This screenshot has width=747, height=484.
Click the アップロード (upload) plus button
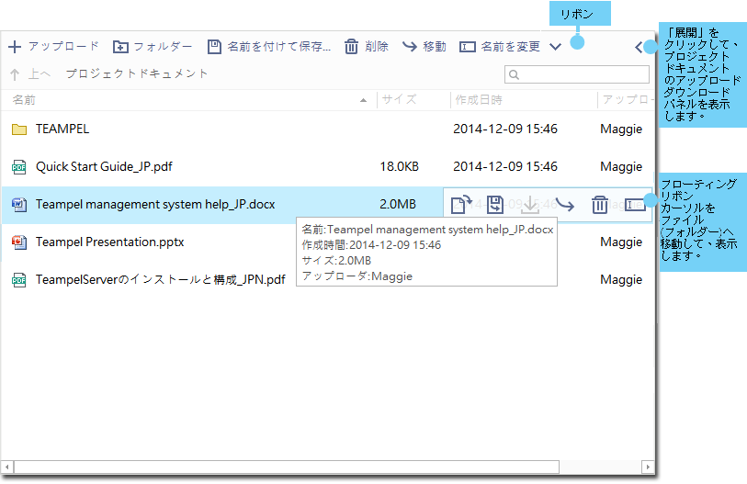pyautogui.click(x=53, y=46)
